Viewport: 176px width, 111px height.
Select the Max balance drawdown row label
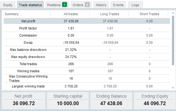point(28,50)
